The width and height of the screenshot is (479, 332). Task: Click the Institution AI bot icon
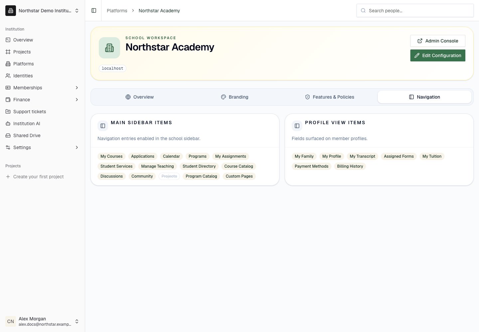pyautogui.click(x=8, y=124)
